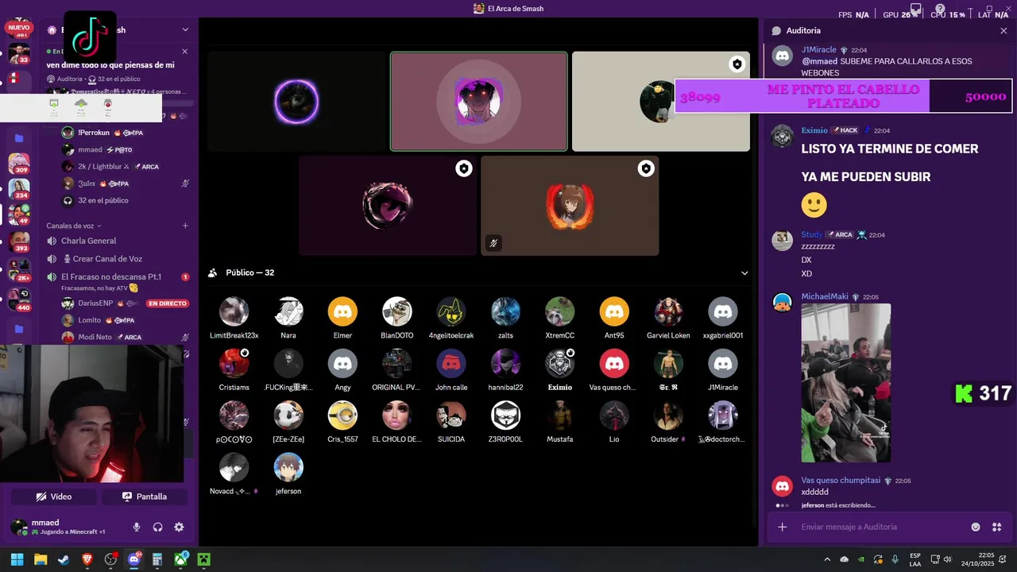This screenshot has width=1017, height=572.
Task: Select the center highlighted speaker tile
Action: [x=478, y=102]
